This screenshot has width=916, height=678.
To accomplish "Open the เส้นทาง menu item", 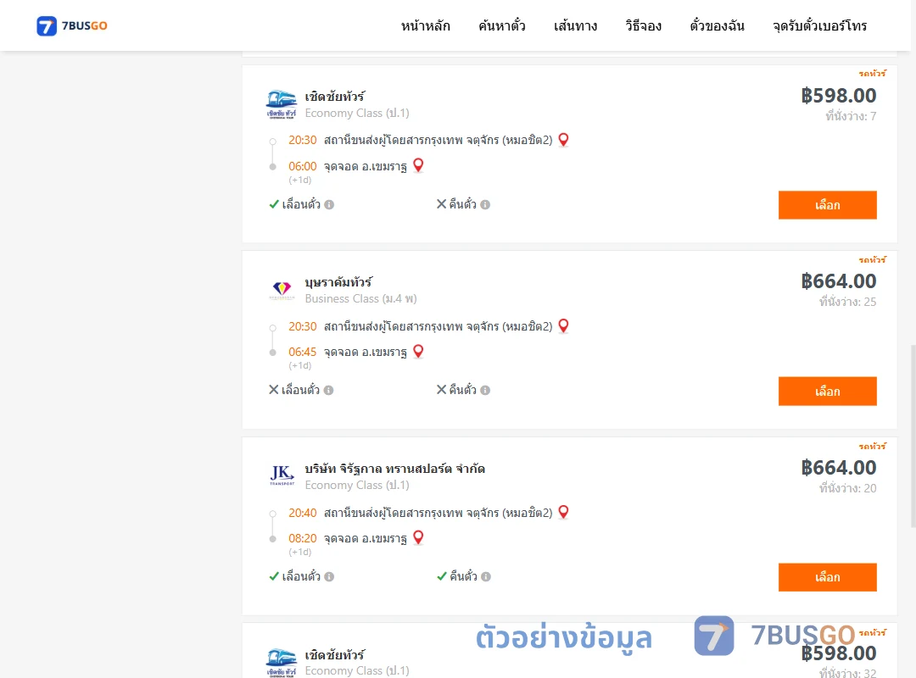I will point(575,25).
